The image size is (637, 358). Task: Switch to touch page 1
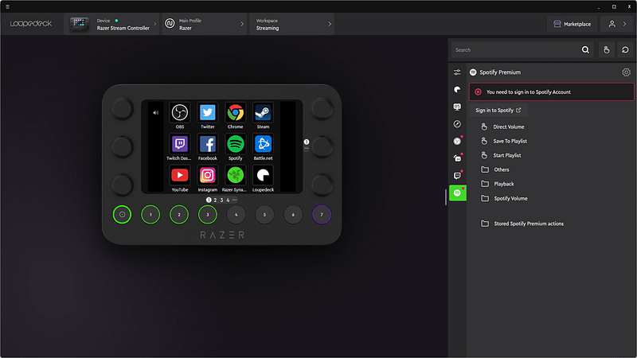coord(209,200)
